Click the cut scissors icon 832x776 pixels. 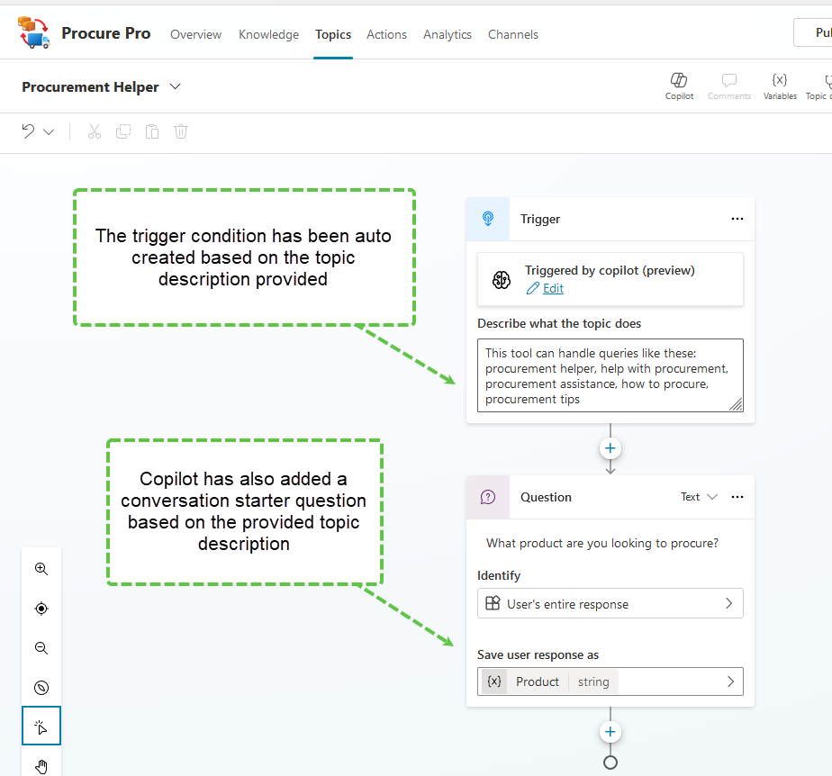click(x=95, y=131)
